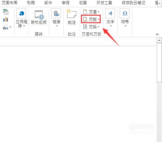Click the vertical scrollbar up arrow
162x142 pixels.
click(x=159, y=40)
